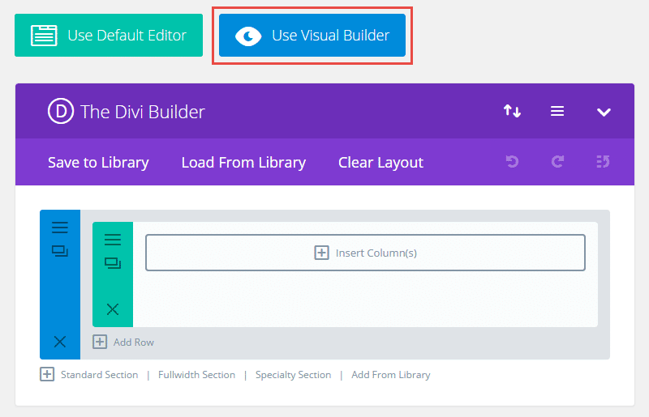Select Save to Library
Image resolution: width=649 pixels, height=417 pixels.
click(98, 163)
